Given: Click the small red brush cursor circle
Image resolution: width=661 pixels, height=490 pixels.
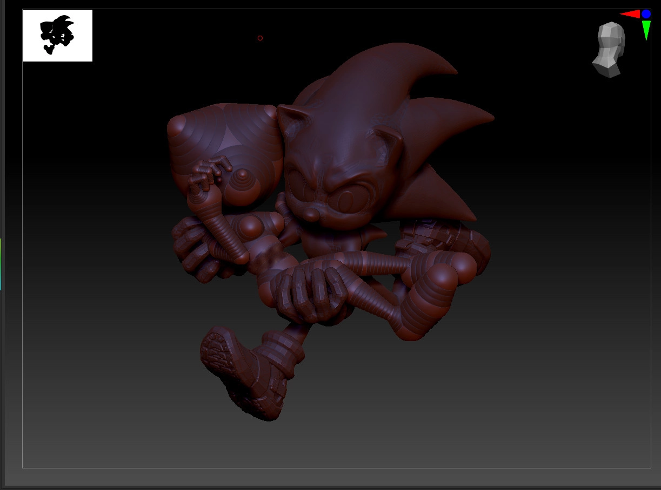Looking at the screenshot, I should 260,38.
